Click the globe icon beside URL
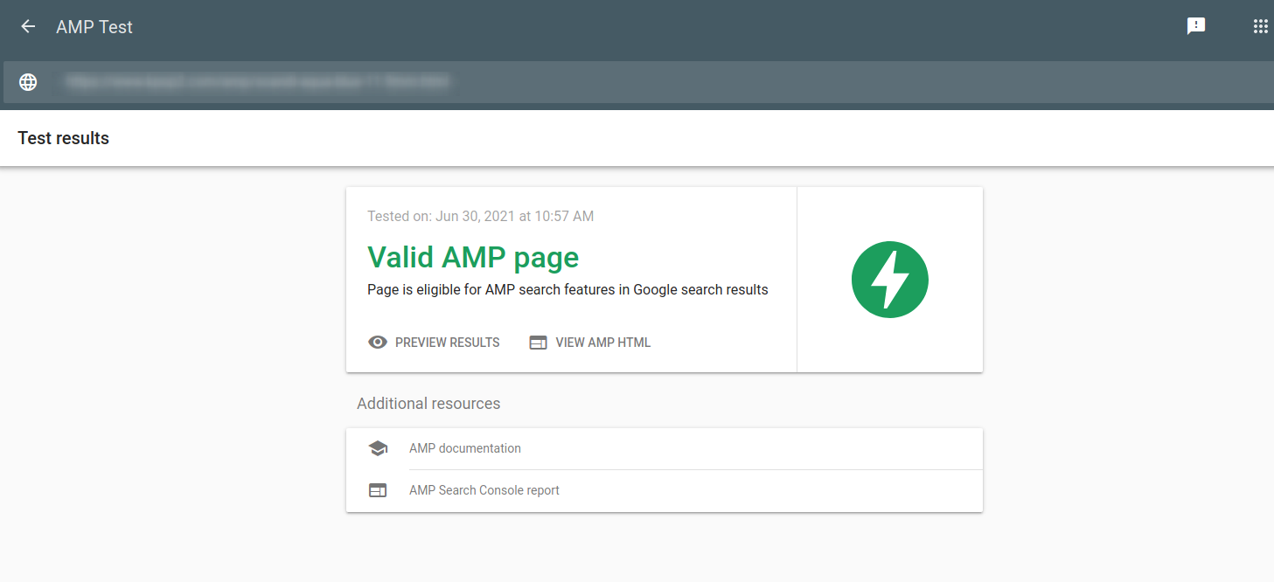 click(28, 82)
